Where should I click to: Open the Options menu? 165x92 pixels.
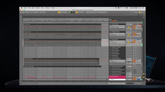(47, 8)
